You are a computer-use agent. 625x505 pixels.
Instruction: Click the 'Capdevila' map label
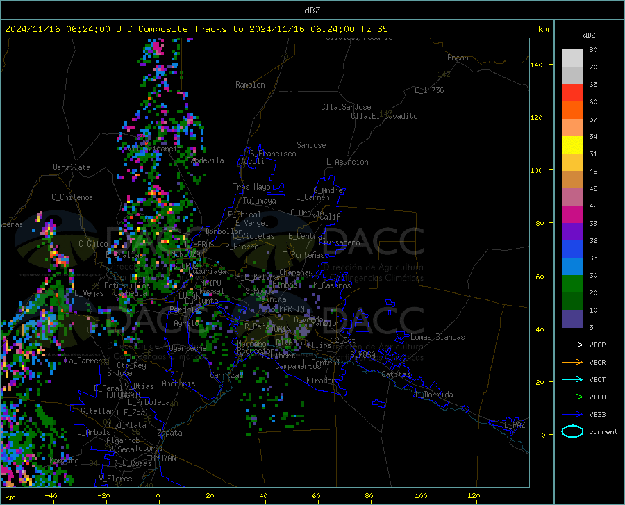click(205, 160)
